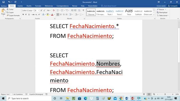Decrease font size with the small A icon

point(44,10)
